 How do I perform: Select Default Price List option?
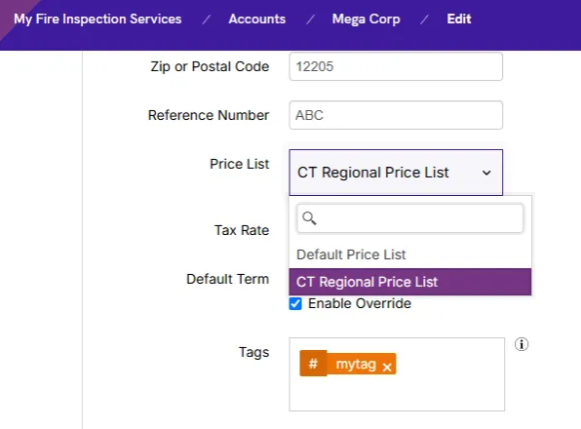[x=409, y=254]
